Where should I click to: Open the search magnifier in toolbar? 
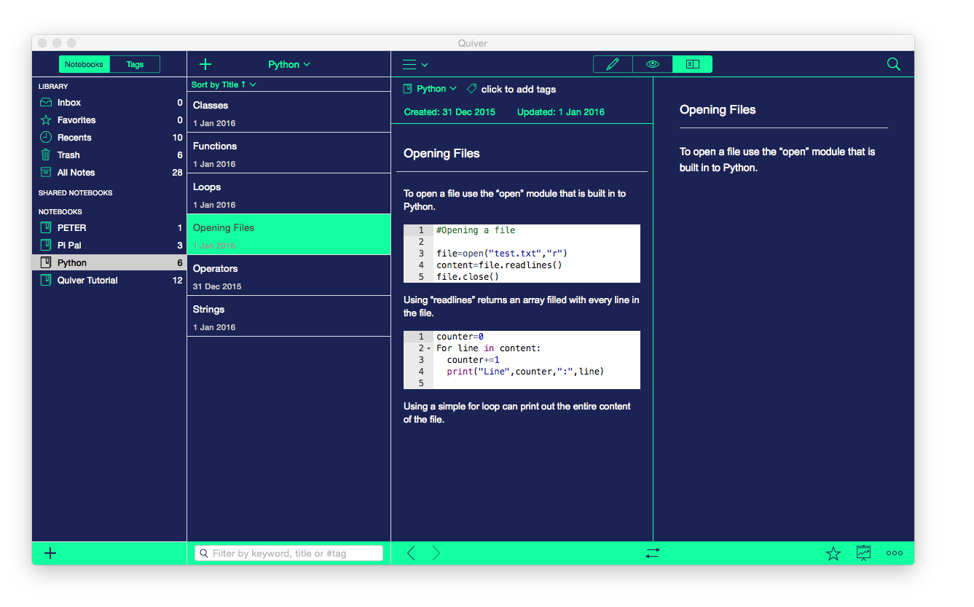click(893, 64)
